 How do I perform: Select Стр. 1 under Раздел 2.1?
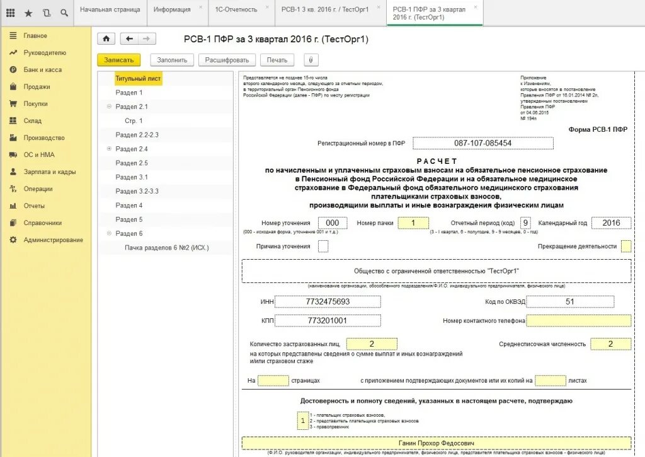(x=134, y=120)
